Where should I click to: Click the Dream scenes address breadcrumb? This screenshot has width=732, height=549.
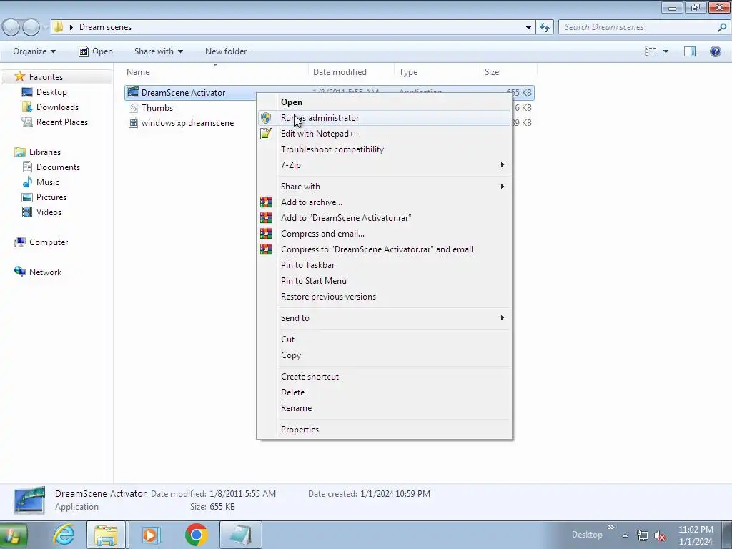tap(106, 28)
